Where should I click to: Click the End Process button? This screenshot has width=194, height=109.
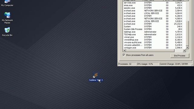click(x=180, y=56)
